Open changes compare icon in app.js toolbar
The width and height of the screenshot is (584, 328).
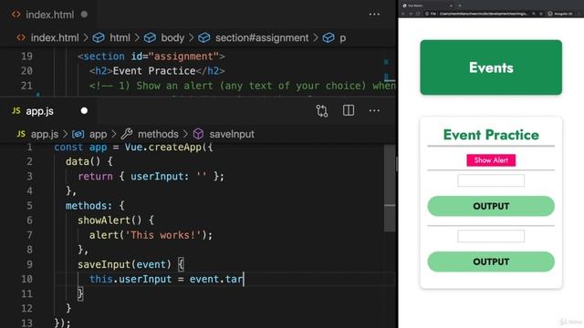point(322,111)
